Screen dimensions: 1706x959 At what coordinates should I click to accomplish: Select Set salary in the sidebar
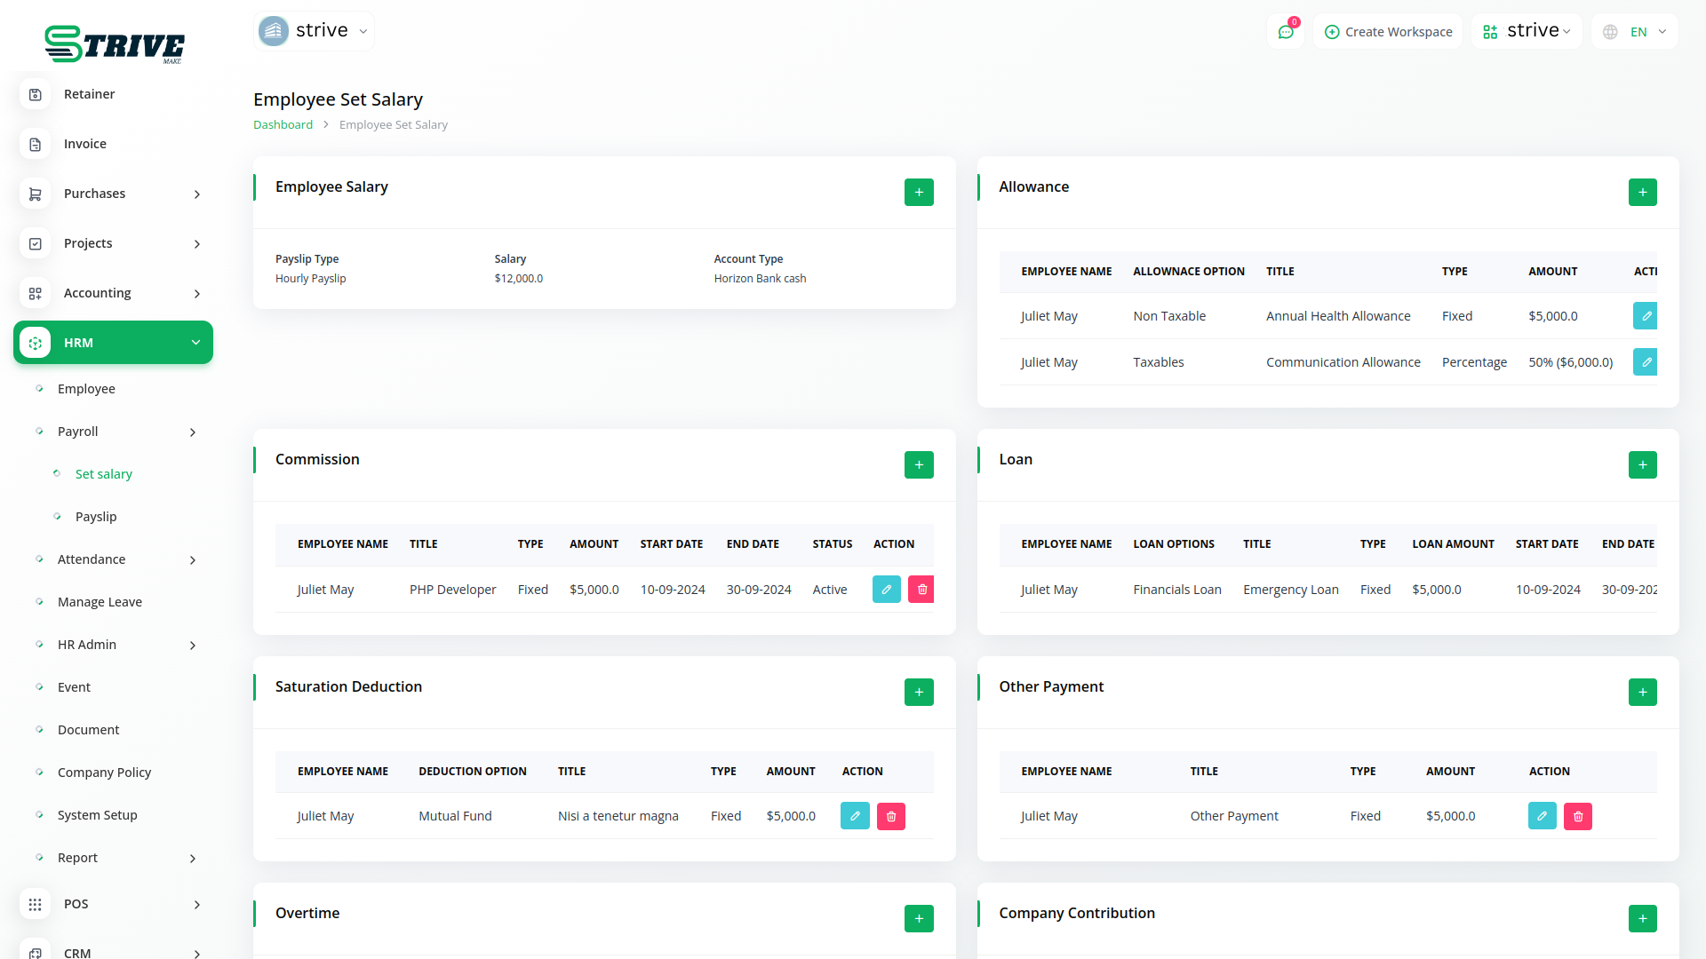(104, 473)
